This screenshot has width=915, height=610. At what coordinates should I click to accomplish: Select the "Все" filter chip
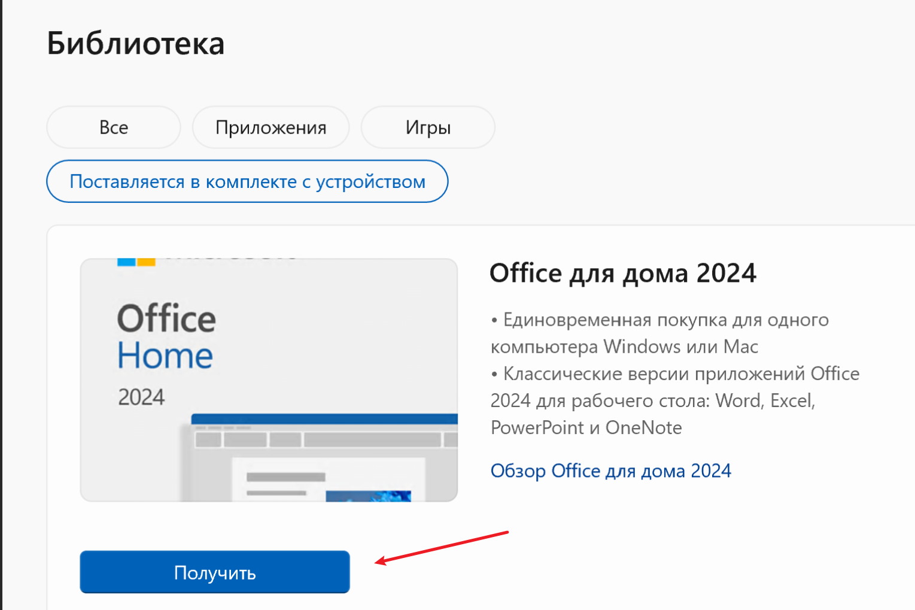pos(114,128)
